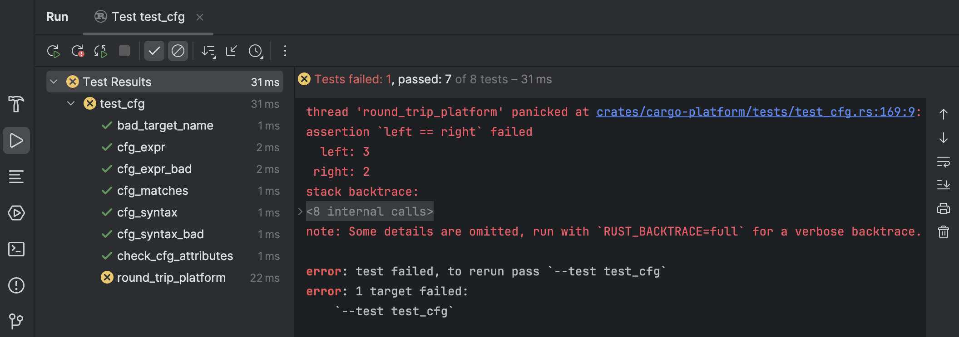Jump to previous failed test arrow
This screenshot has width=959, height=337.
943,114
